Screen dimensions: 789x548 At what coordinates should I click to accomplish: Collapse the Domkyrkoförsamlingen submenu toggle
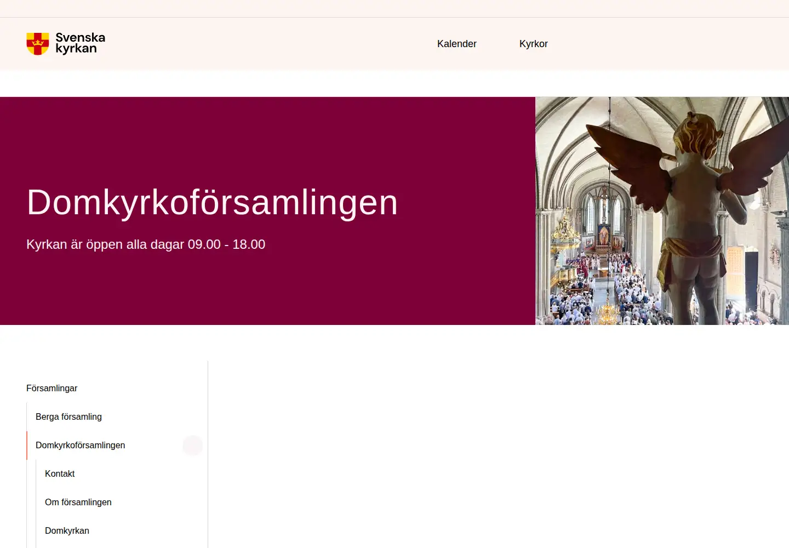[193, 445]
